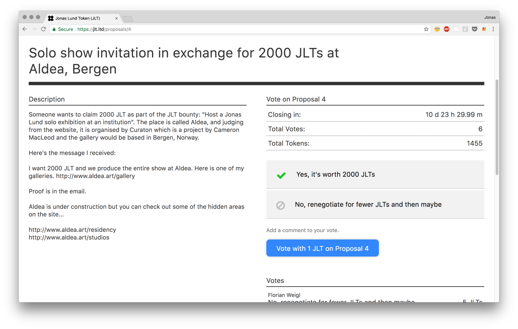The height and width of the screenshot is (329, 518).
Task: Reload the current page
Action: pos(44,29)
